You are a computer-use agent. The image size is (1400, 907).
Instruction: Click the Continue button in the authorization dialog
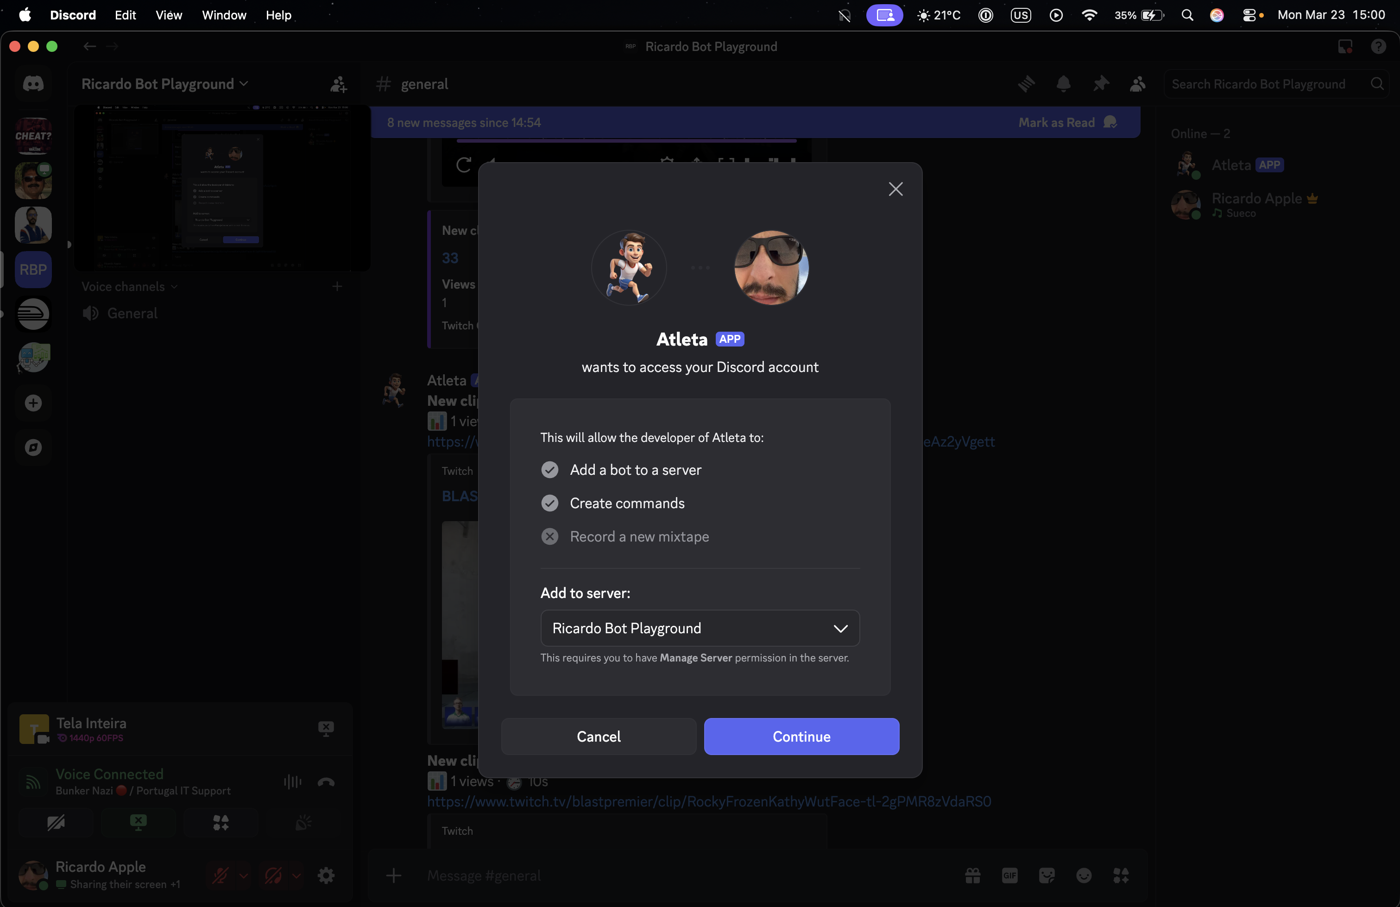click(x=801, y=737)
